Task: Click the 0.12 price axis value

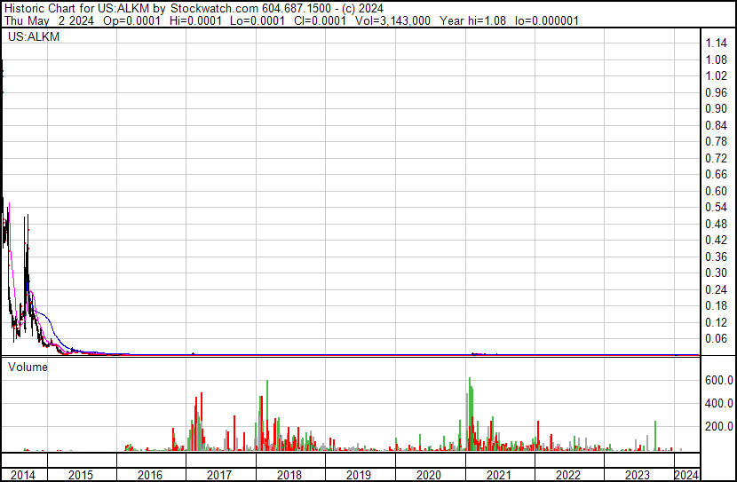Action: point(717,322)
